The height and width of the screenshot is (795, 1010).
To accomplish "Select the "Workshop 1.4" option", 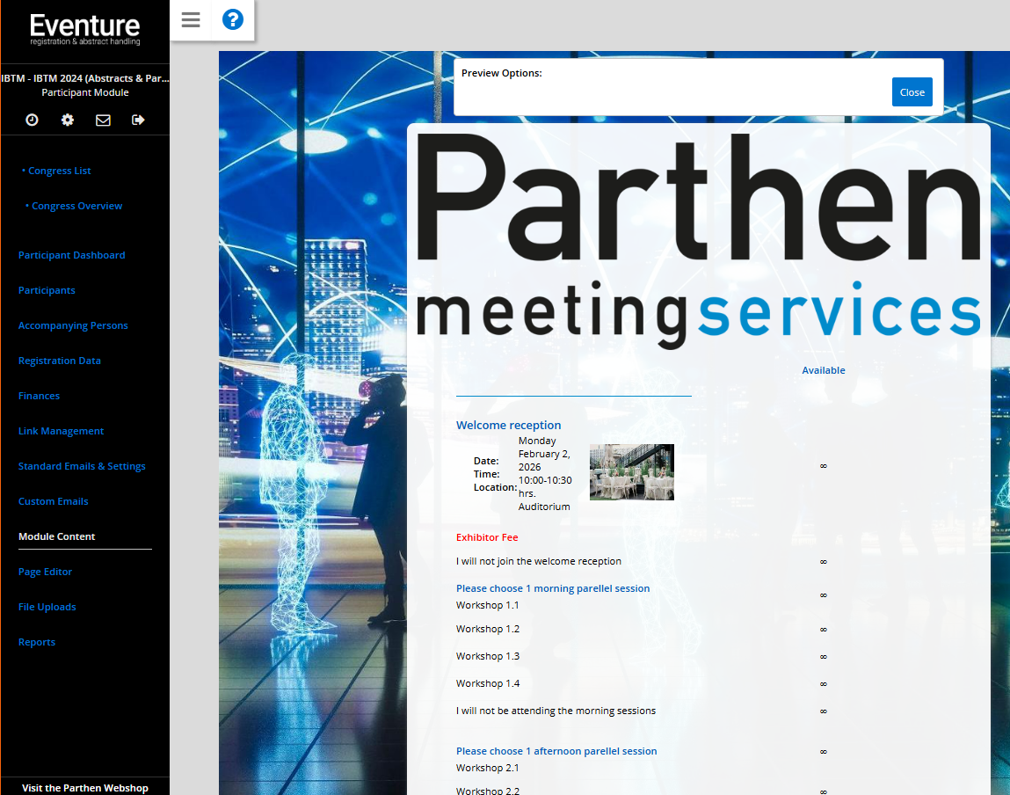I will pos(488,683).
